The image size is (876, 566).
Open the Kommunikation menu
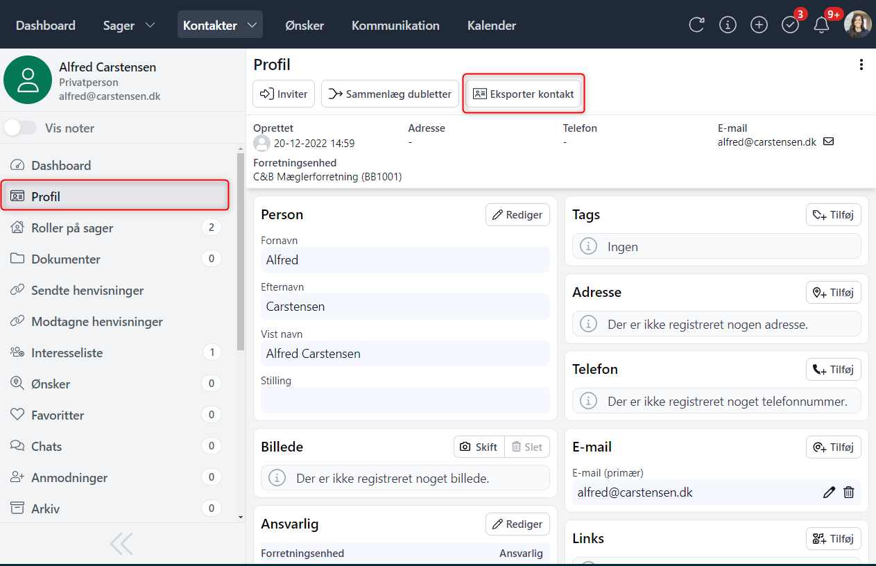point(395,26)
